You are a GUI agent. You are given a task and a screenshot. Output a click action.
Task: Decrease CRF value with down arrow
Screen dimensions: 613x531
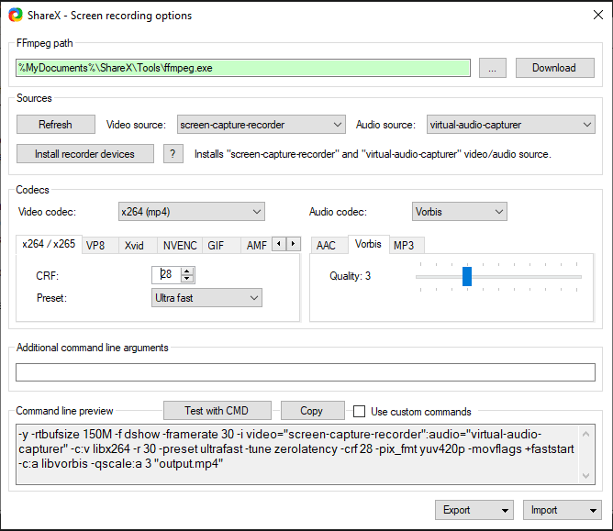[187, 279]
